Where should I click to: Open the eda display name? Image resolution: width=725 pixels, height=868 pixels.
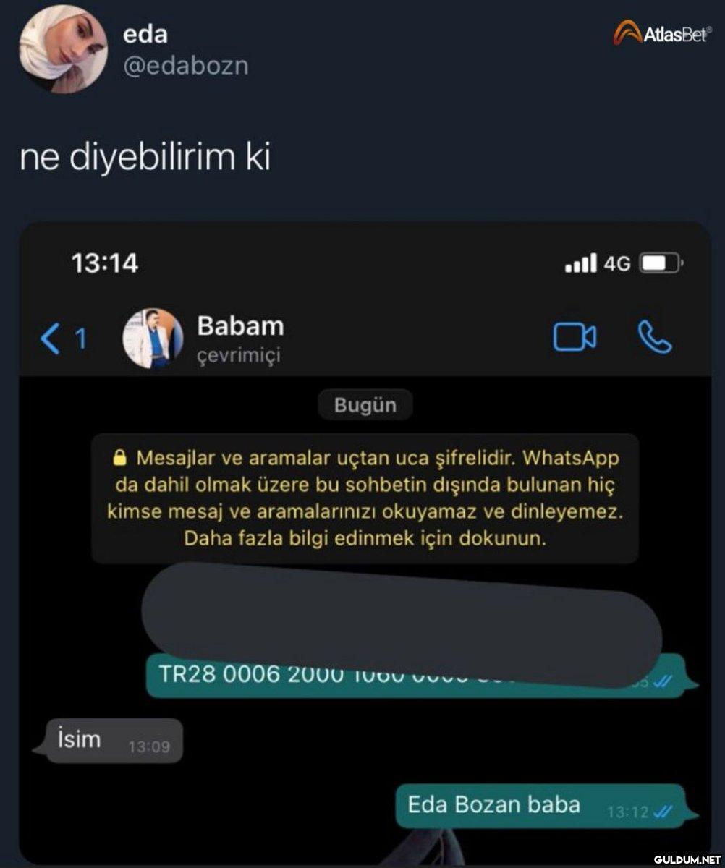[145, 33]
